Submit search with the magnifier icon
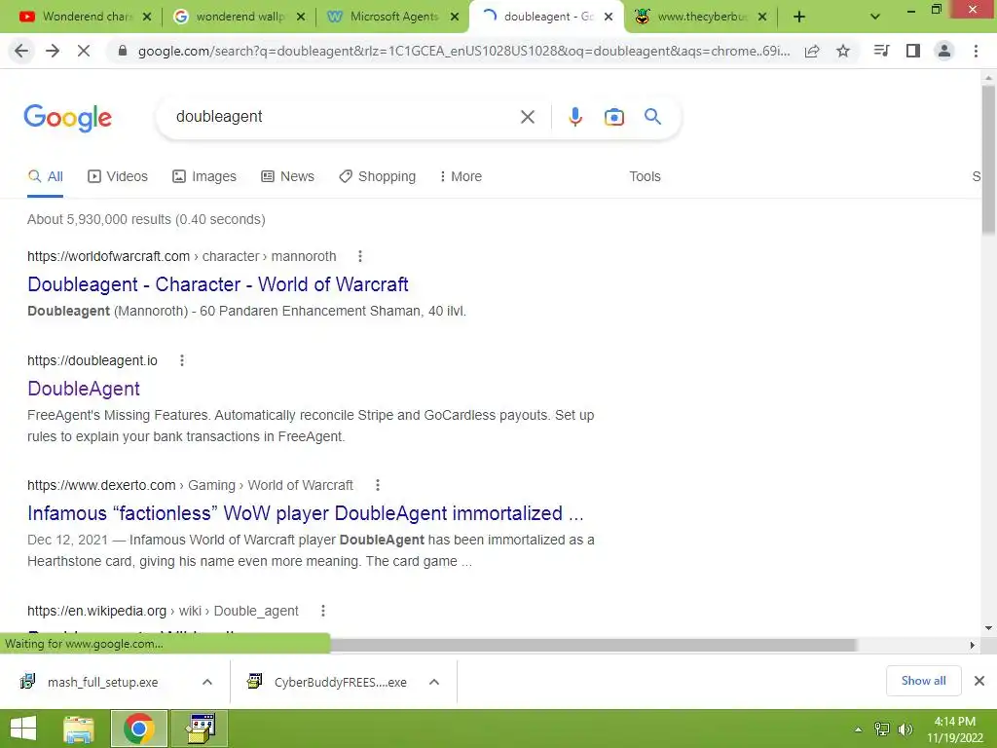Image resolution: width=997 pixels, height=748 pixels. (652, 117)
